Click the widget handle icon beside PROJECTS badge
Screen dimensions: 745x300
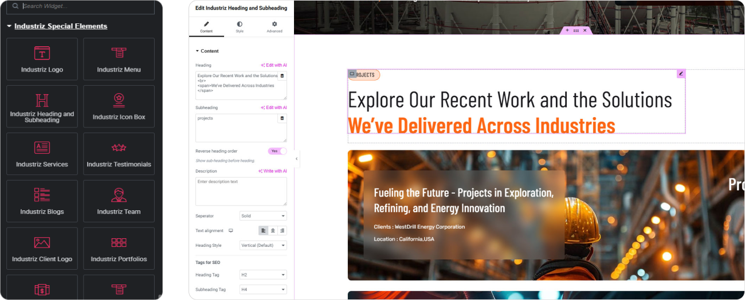coord(352,74)
